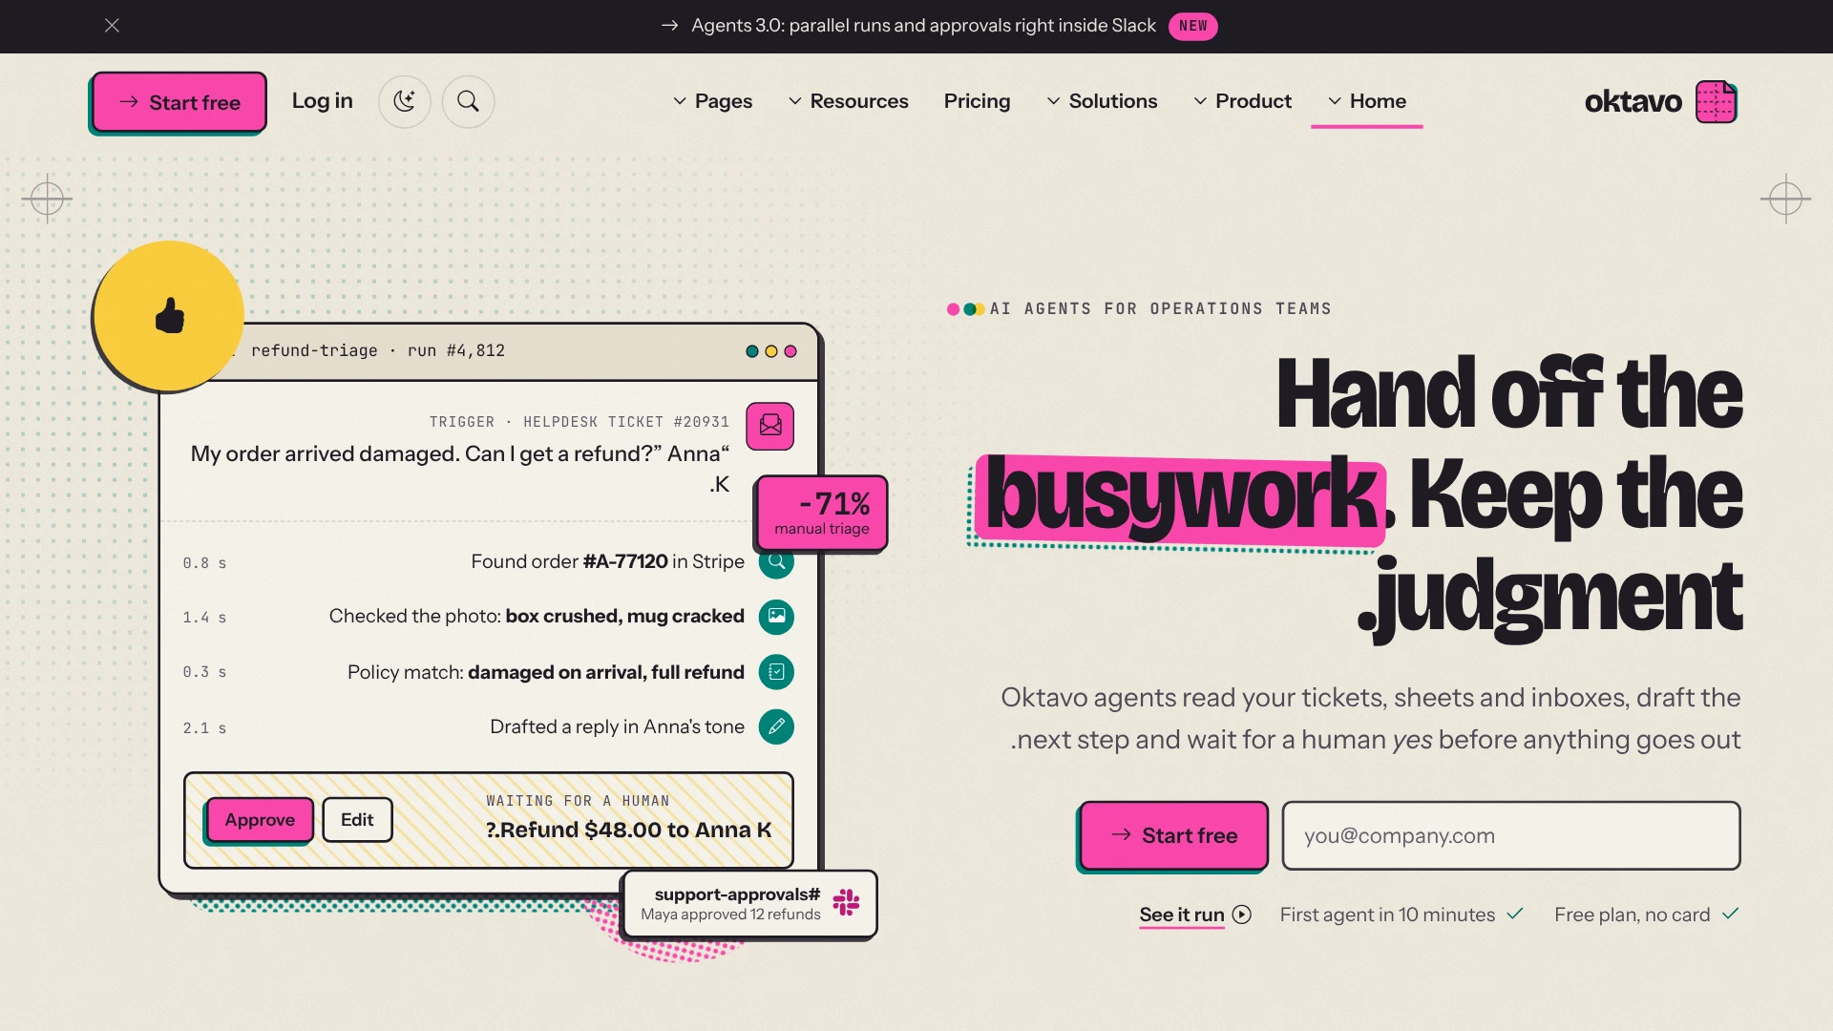Click the teal window dot in run header

click(752, 351)
